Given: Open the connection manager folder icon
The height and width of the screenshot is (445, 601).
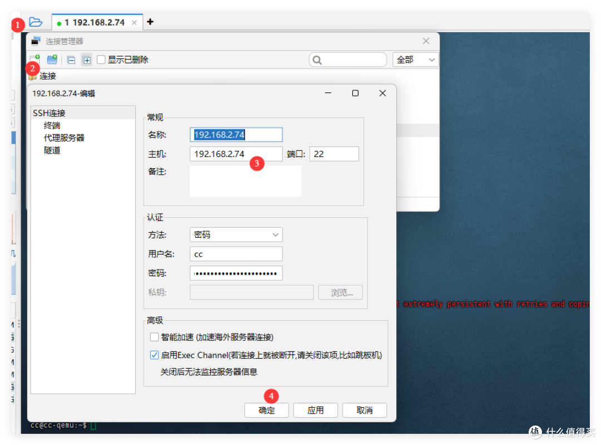Looking at the screenshot, I should (36, 22).
